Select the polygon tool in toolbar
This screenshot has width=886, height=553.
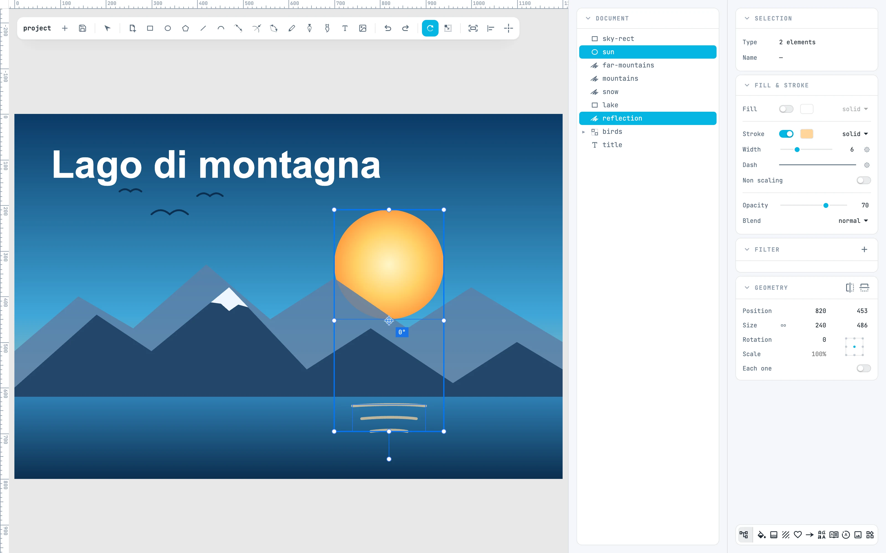[186, 28]
